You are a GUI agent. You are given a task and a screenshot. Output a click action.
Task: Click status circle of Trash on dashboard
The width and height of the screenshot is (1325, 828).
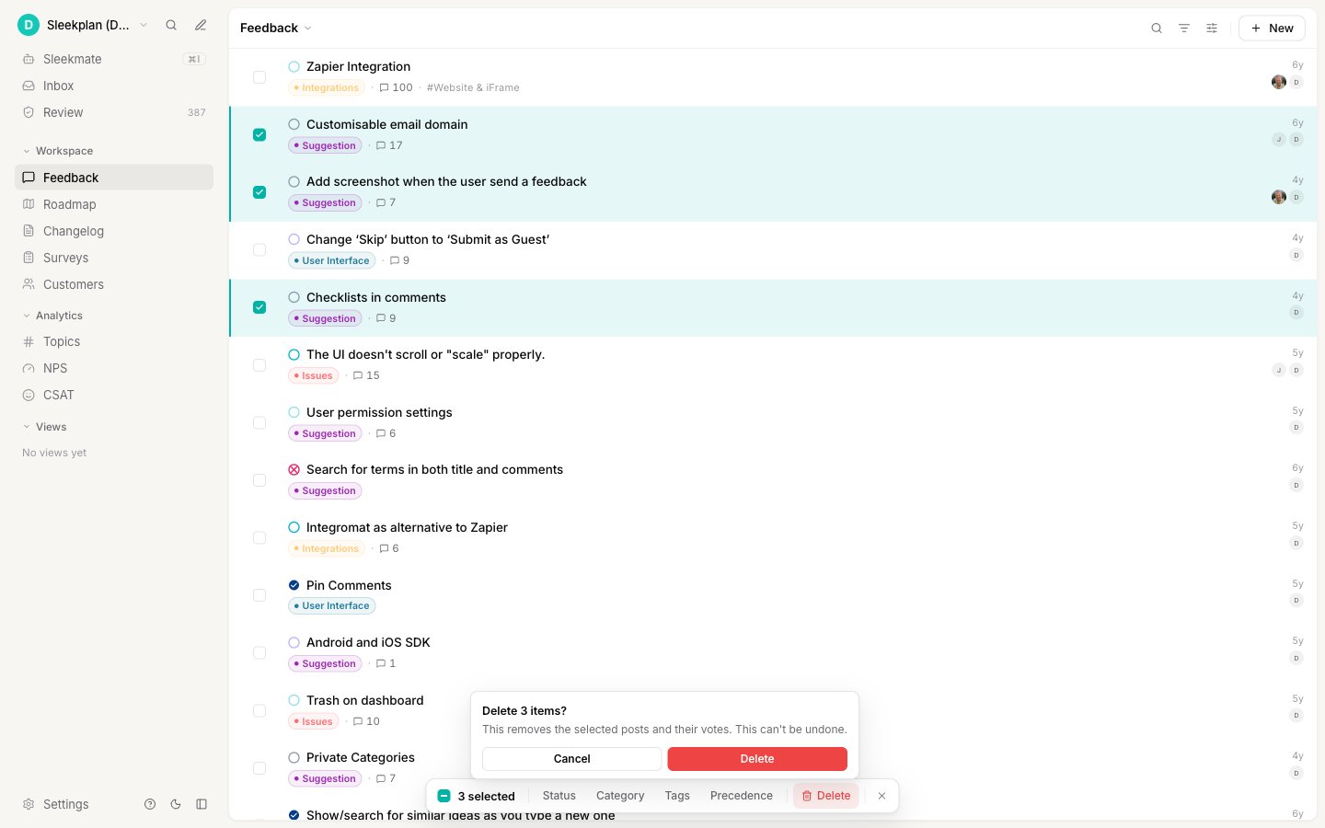[294, 700]
